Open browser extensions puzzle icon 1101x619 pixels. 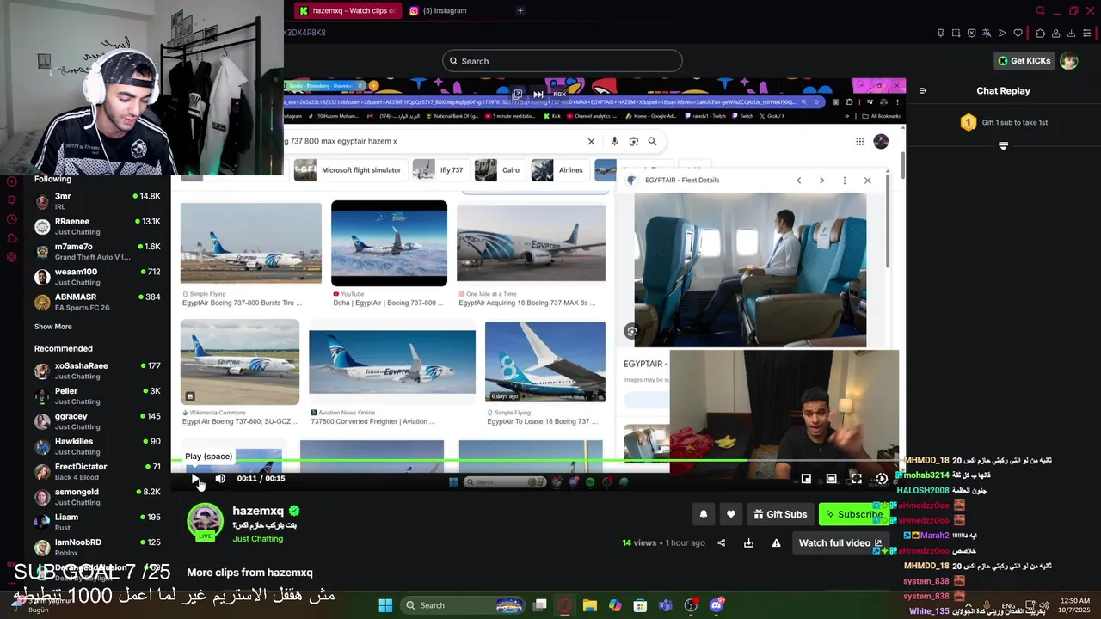[1040, 33]
